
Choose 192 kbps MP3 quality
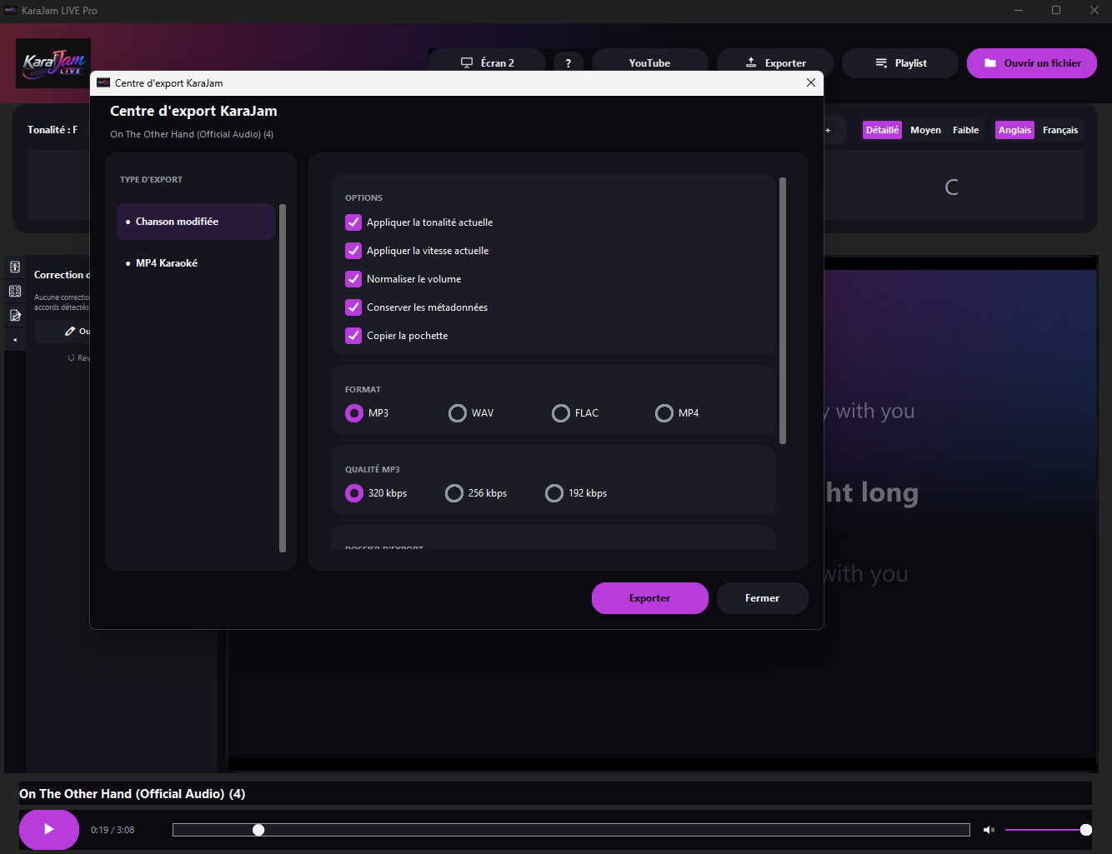[554, 493]
